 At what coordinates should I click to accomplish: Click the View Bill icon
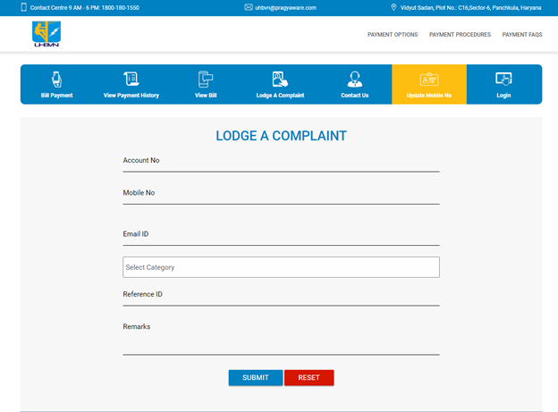[x=206, y=79]
